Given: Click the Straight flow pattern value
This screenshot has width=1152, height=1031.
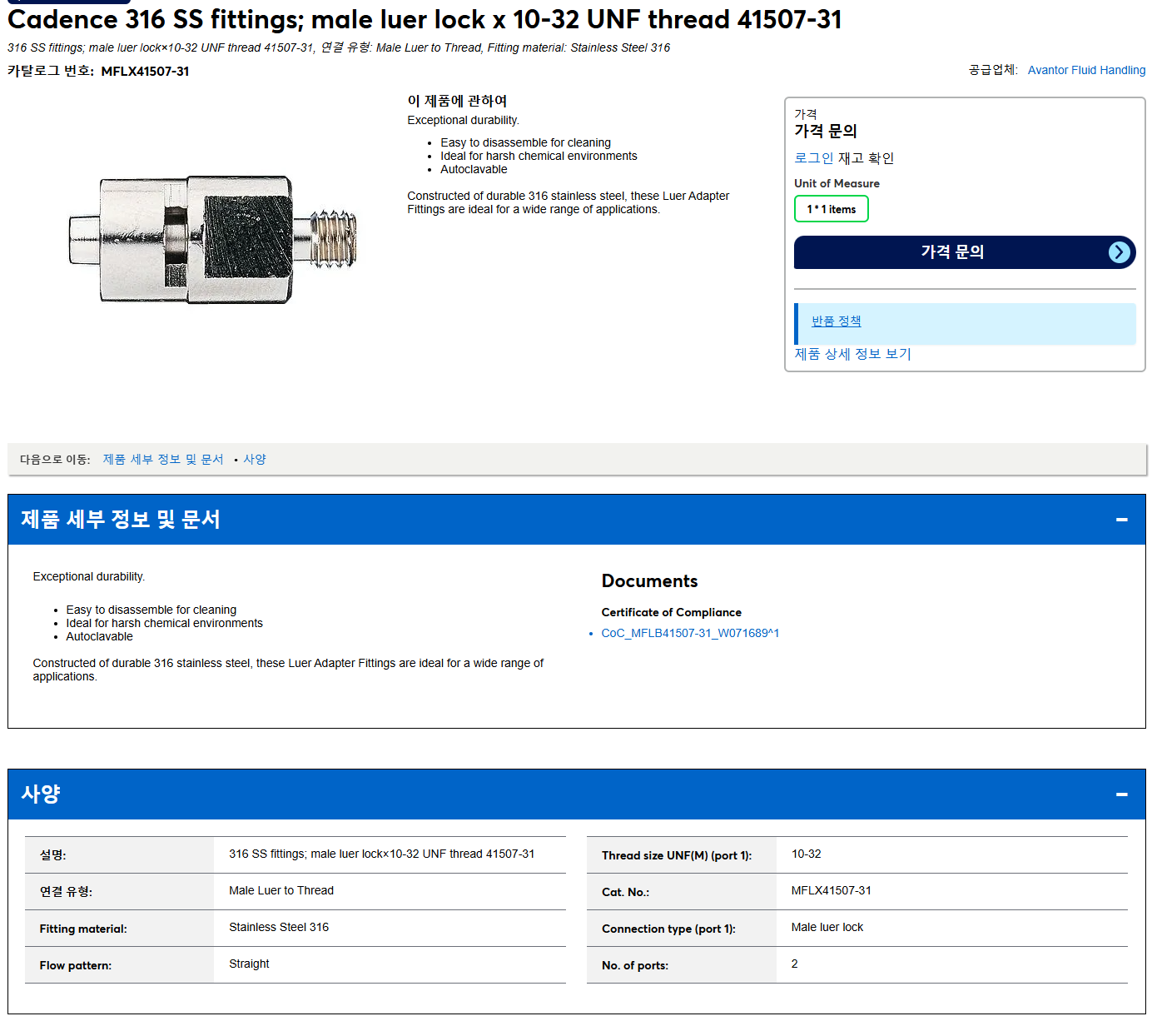Looking at the screenshot, I should pos(249,964).
